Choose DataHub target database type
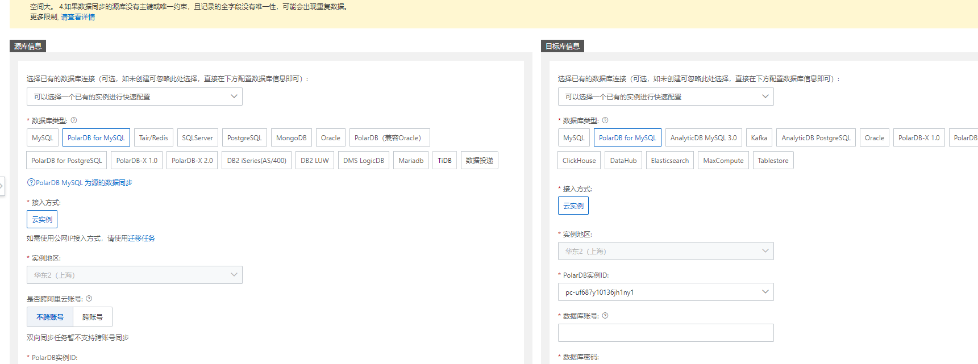The width and height of the screenshot is (978, 364). 623,161
